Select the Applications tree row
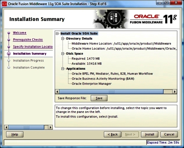The width and height of the screenshot is (184, 148). click(76, 69)
